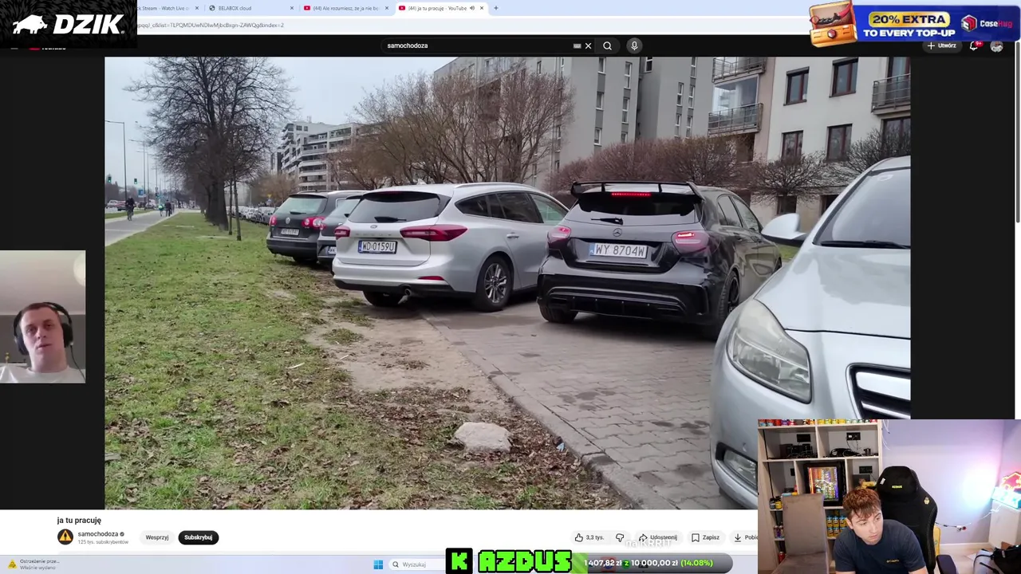
Task: Close the BELABOX cloud tab
Action: [291, 8]
